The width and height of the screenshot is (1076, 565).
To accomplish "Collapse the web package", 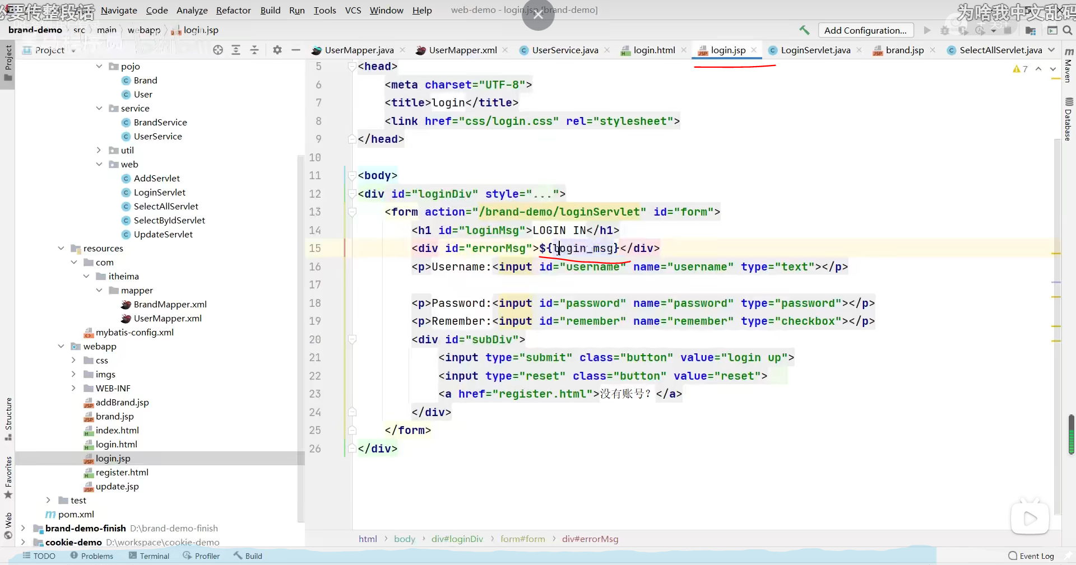I will [x=99, y=164].
